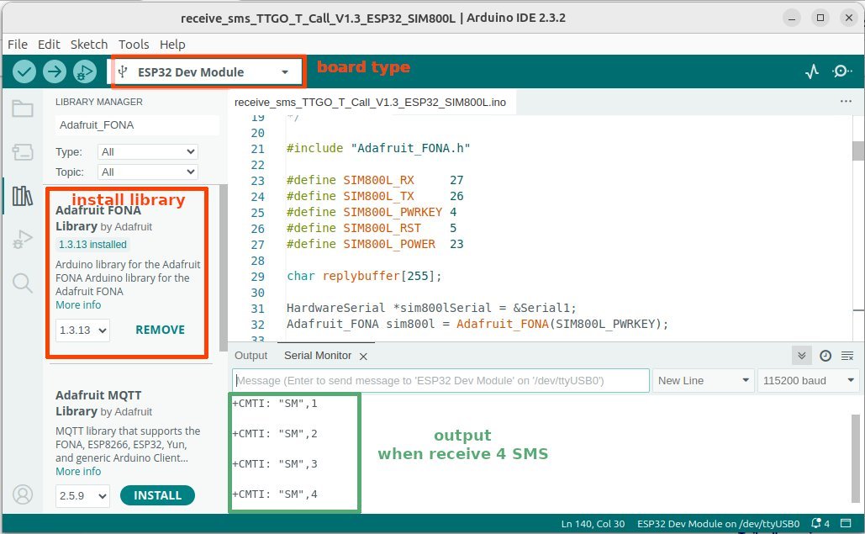Click the Serial Monitor message input field
The height and width of the screenshot is (534, 865).
coord(440,381)
